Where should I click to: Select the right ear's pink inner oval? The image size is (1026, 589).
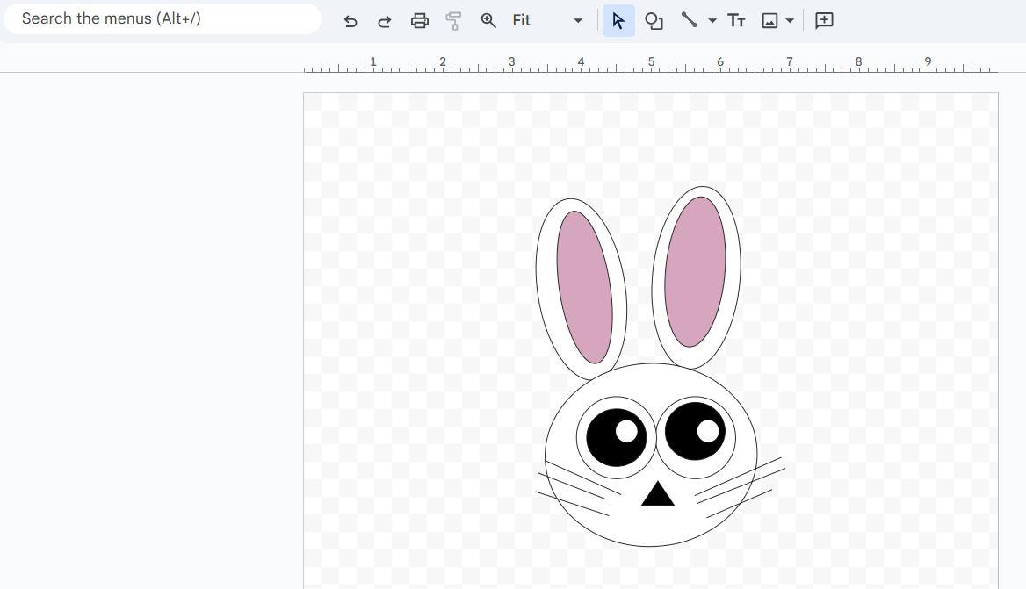point(695,271)
